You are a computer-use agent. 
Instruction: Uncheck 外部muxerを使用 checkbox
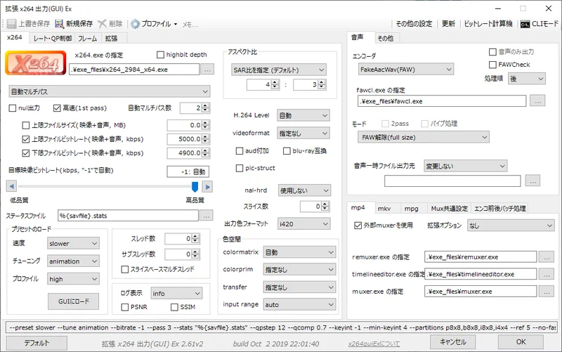tap(357, 226)
